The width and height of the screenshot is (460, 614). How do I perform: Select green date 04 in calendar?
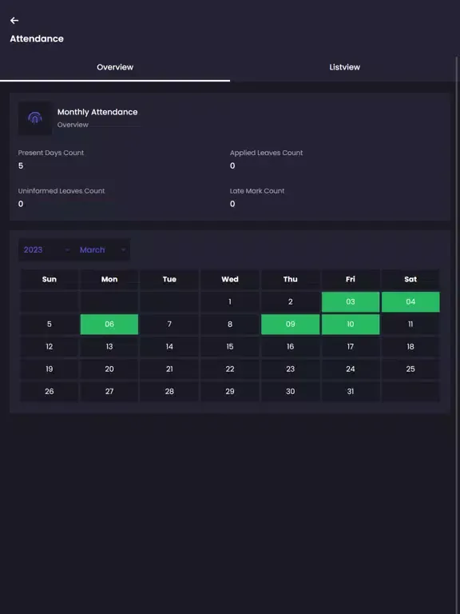pyautogui.click(x=410, y=302)
